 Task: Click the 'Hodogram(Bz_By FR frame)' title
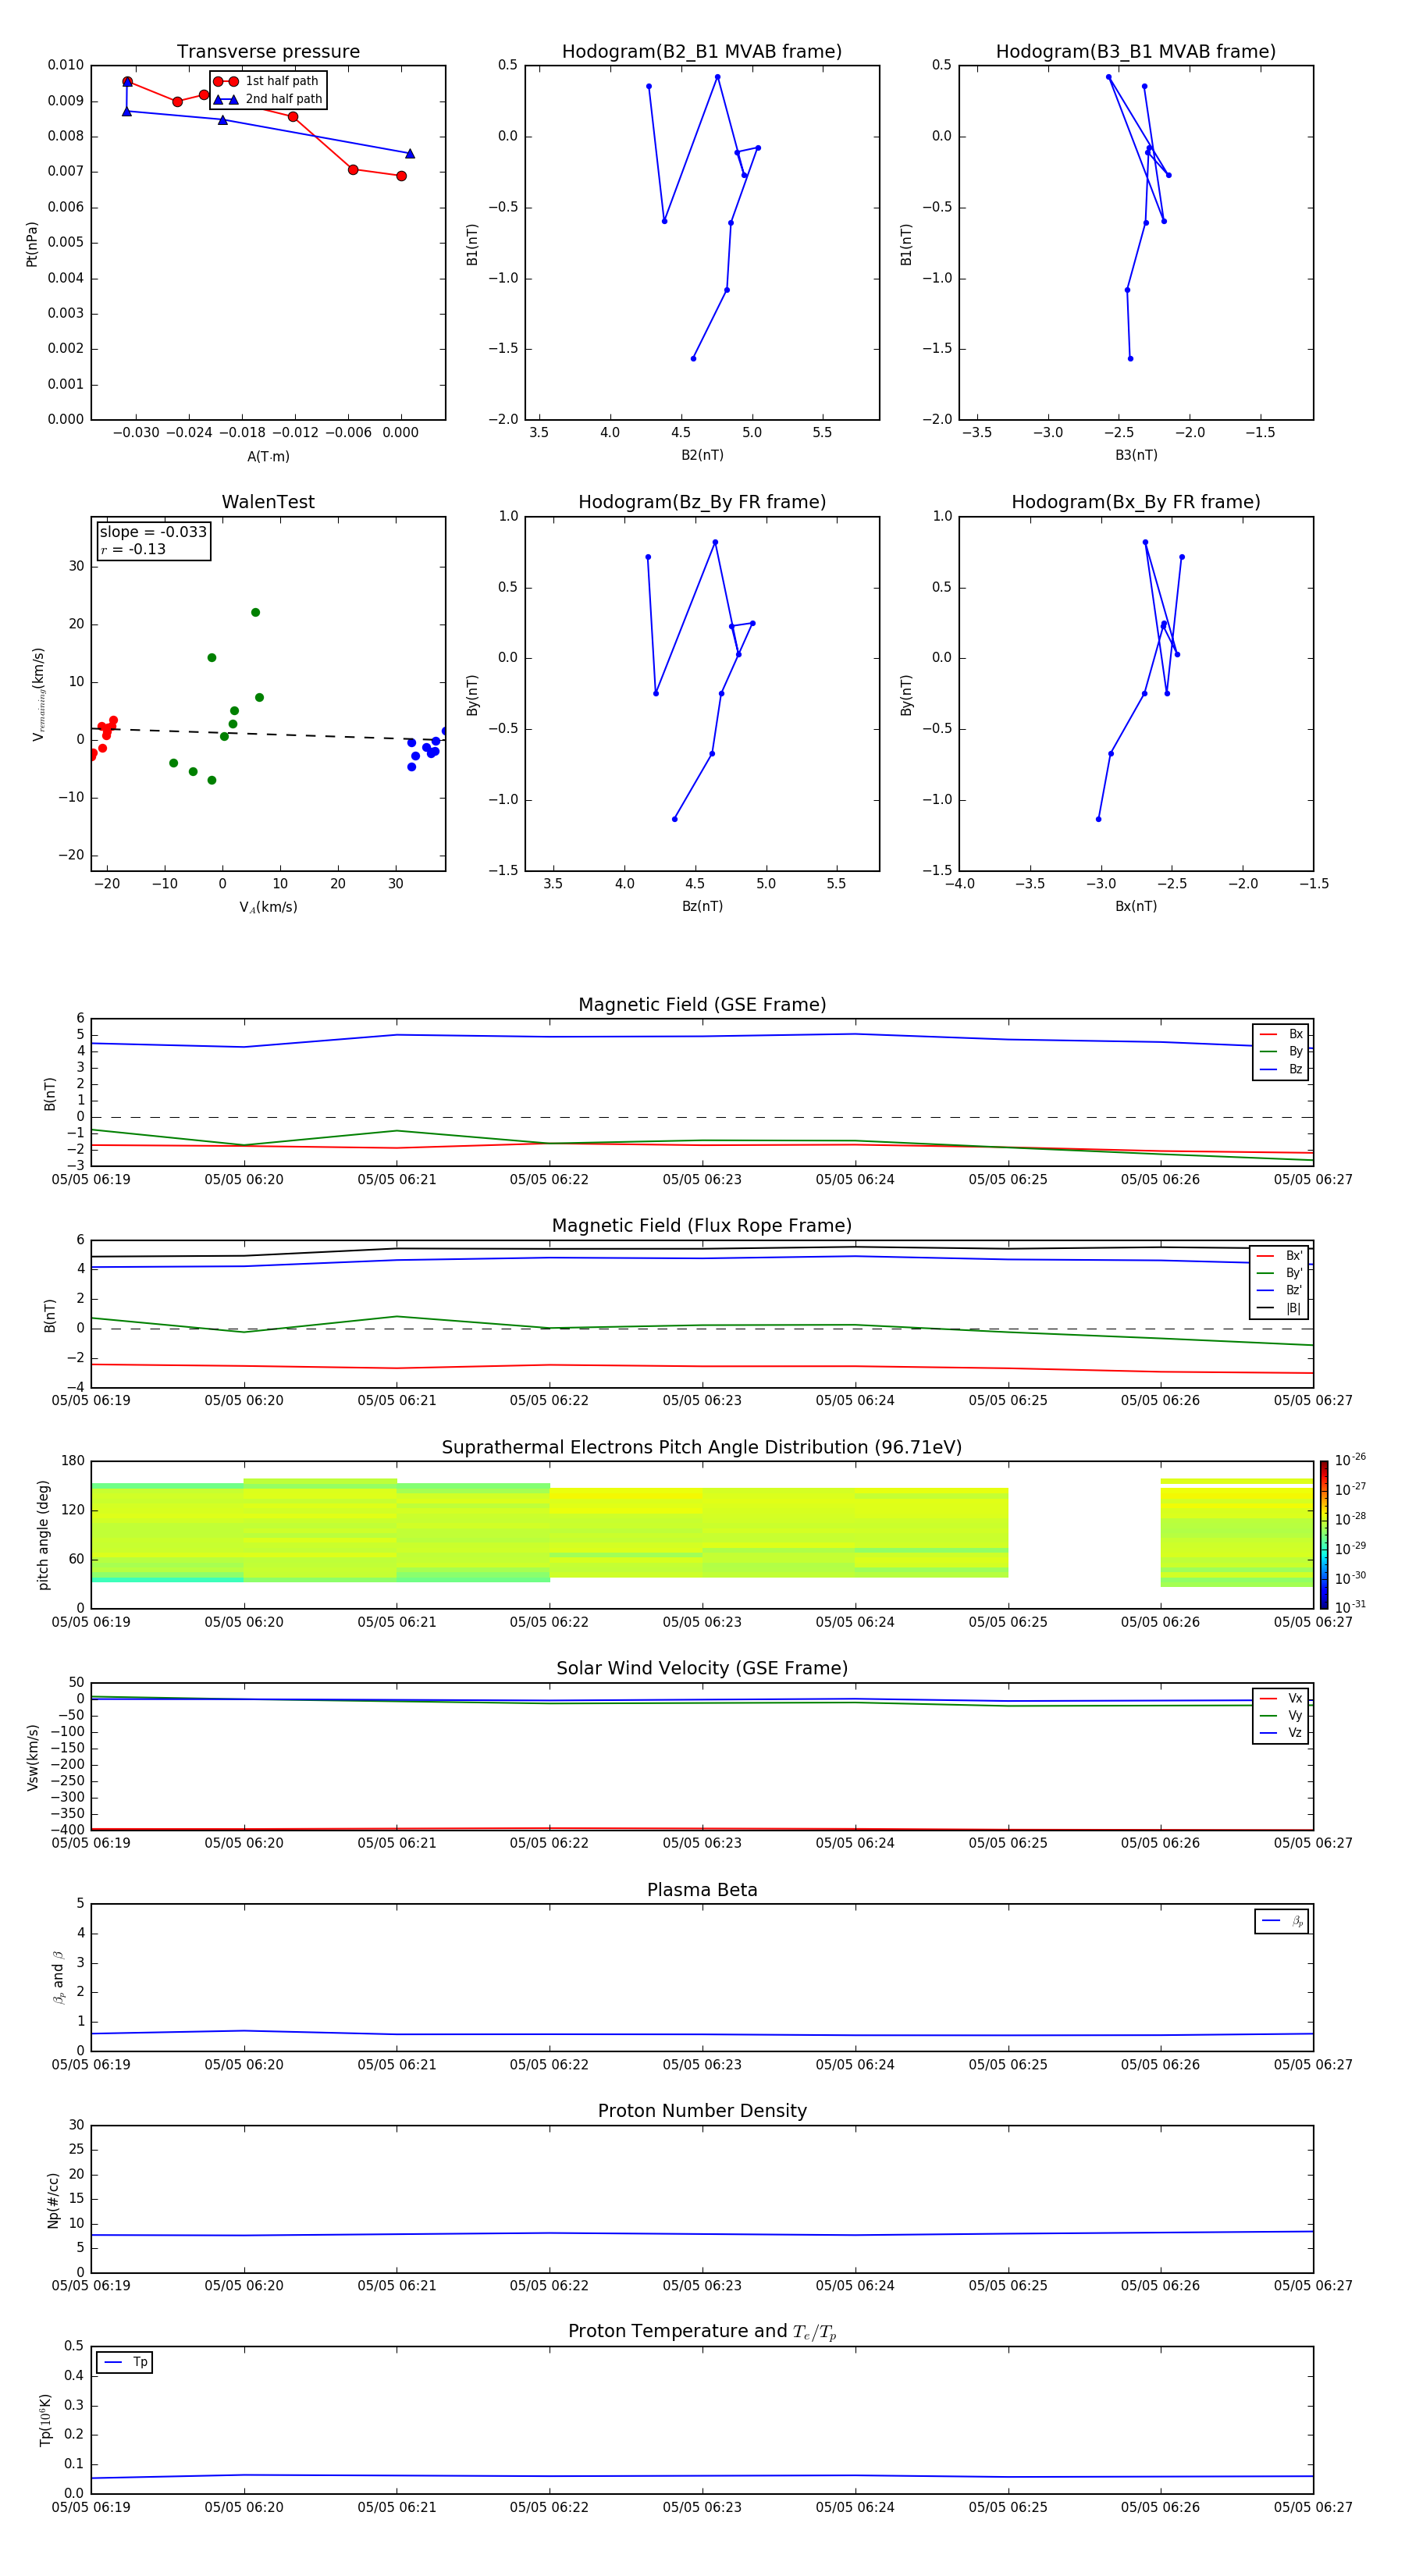702,502
